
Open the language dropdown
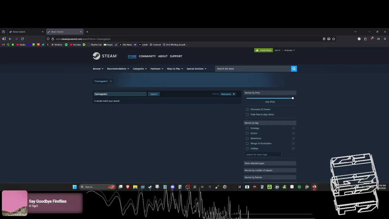289,50
